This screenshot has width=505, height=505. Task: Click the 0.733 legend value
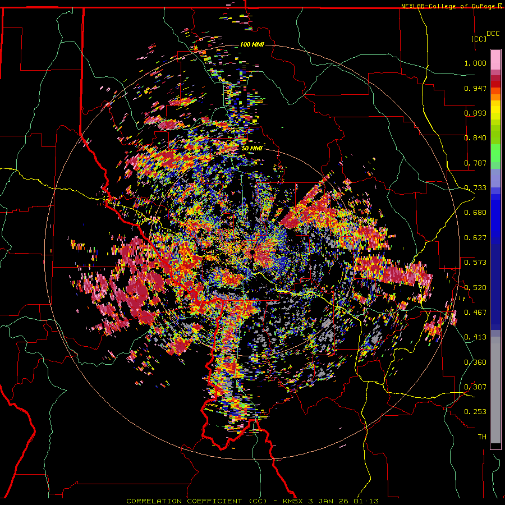coord(475,188)
